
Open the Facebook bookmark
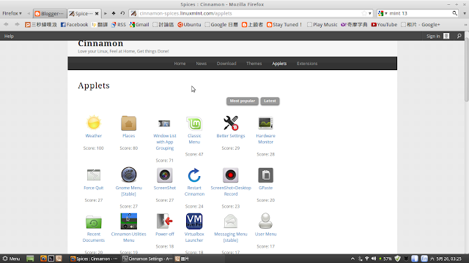click(74, 24)
